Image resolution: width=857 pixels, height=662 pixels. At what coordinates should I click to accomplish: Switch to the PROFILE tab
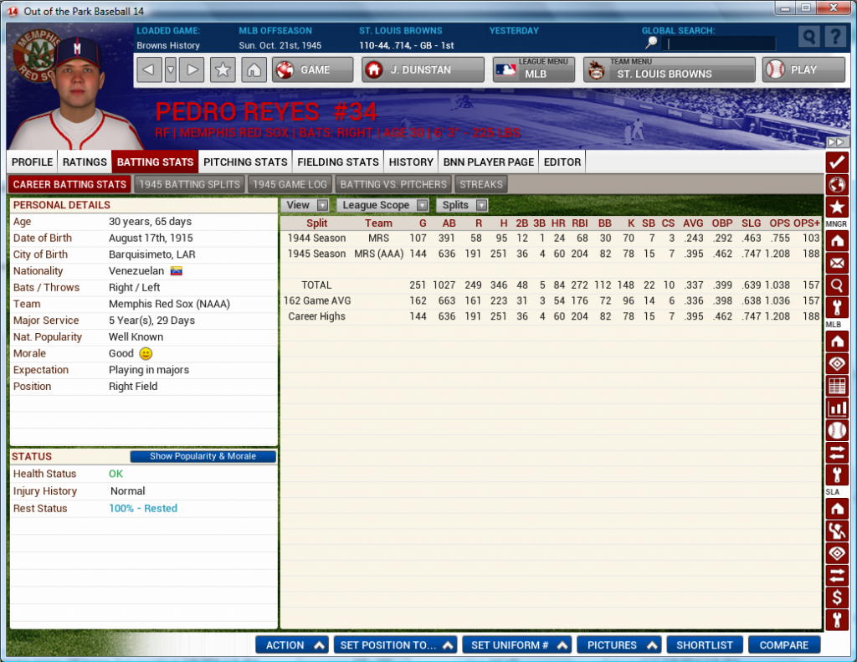(33, 162)
